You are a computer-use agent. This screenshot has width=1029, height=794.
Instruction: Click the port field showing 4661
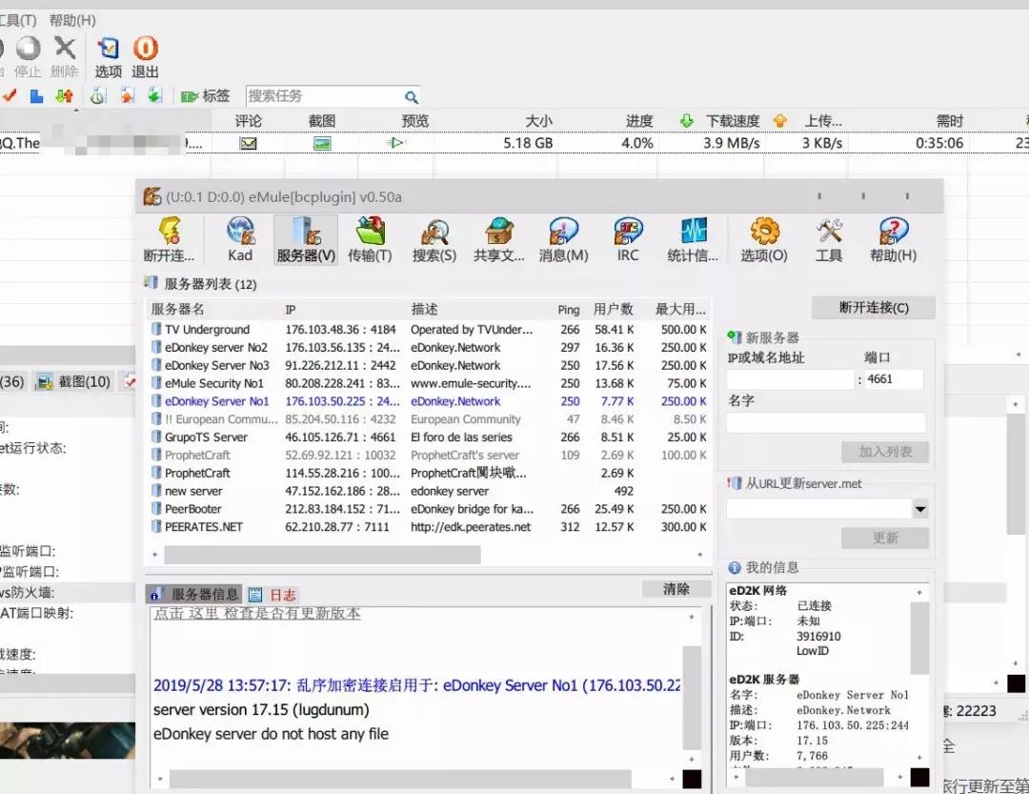tap(894, 379)
